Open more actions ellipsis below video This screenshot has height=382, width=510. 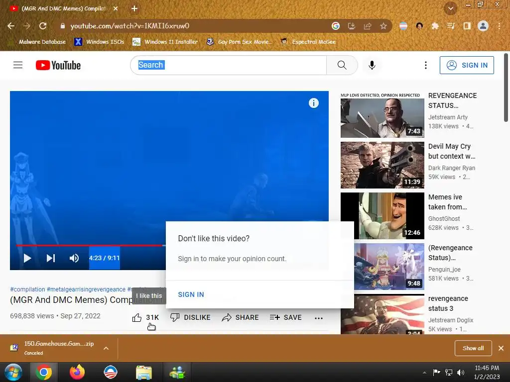click(319, 318)
